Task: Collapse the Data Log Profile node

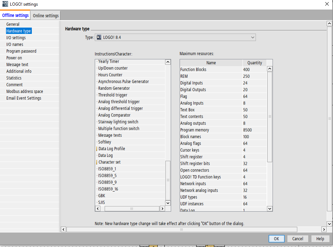Action: [97, 149]
